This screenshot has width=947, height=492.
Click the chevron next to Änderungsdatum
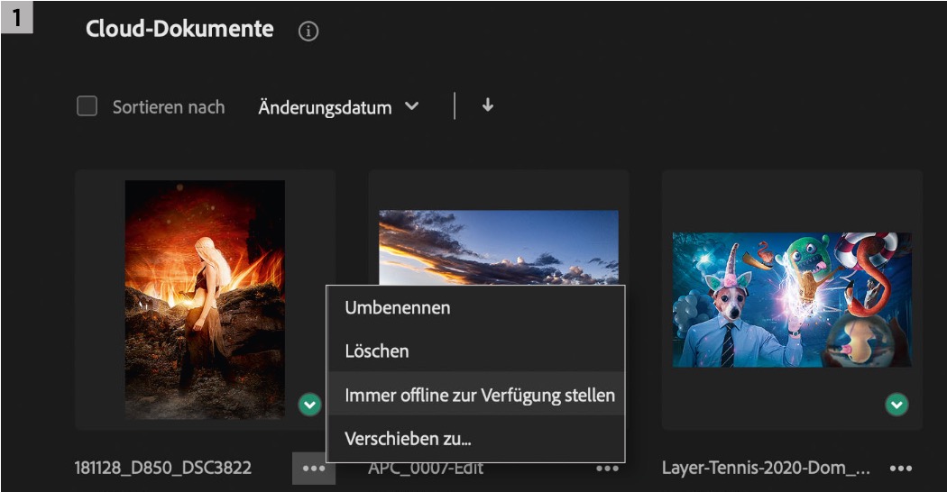tap(412, 106)
